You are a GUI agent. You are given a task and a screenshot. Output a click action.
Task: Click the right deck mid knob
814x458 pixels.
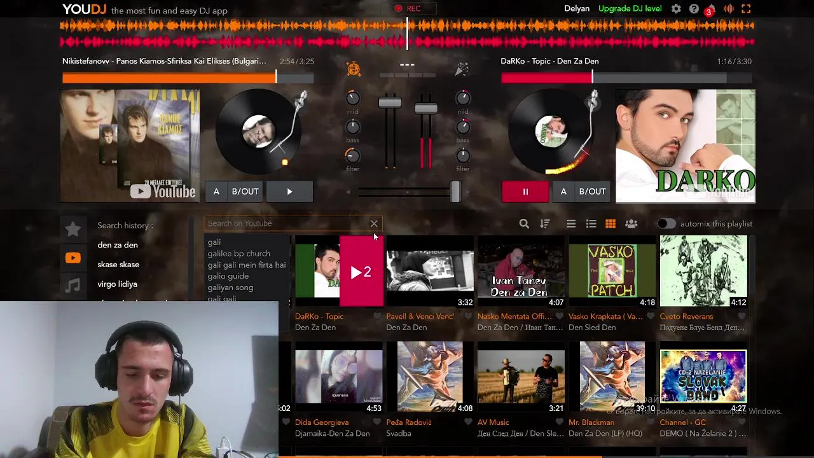pyautogui.click(x=463, y=98)
